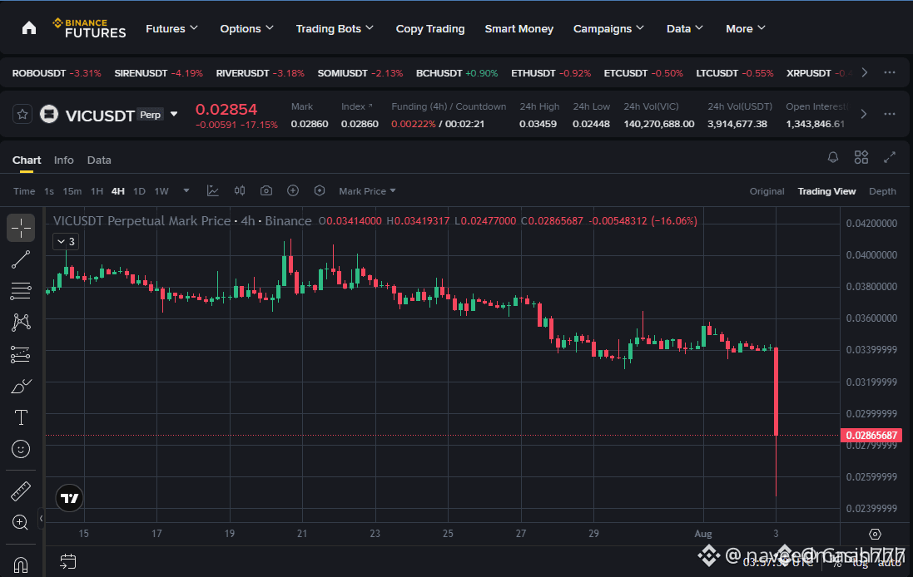Switch to the Trading View chart
Image resolution: width=913 pixels, height=577 pixels.
tap(826, 190)
